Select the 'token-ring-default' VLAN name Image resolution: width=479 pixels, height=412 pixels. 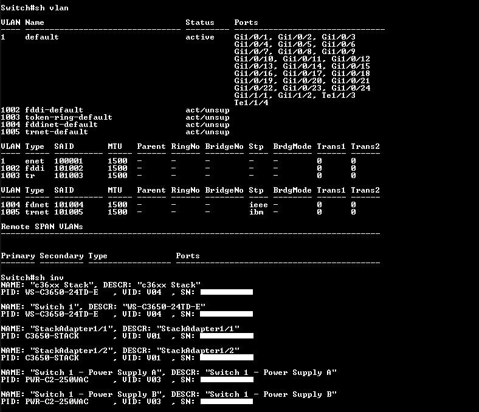coord(69,117)
